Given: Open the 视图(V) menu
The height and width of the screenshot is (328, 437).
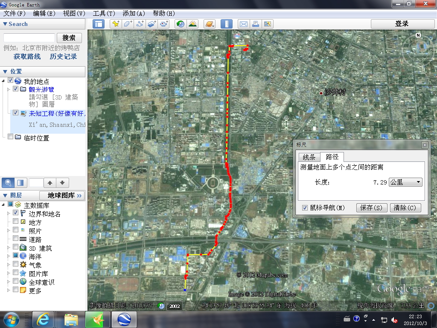Looking at the screenshot, I should (x=74, y=13).
